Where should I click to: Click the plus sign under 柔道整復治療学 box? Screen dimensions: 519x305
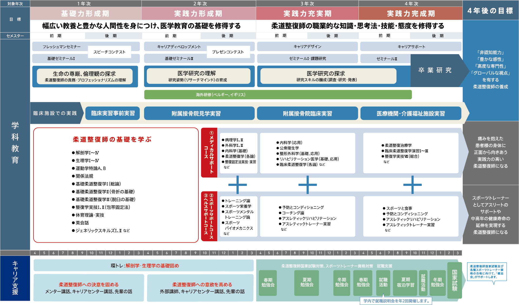[x=412, y=185]
